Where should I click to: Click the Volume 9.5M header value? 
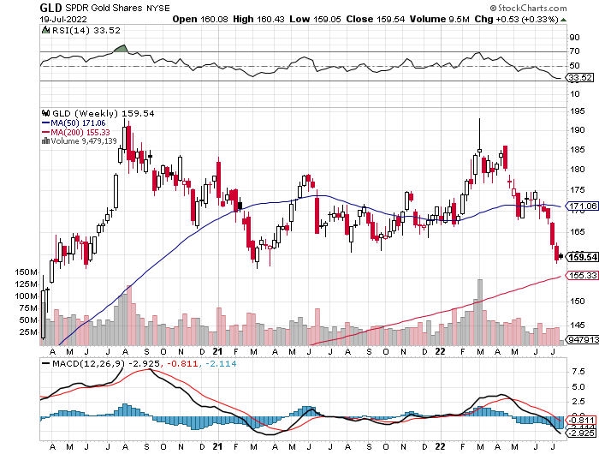[439, 19]
